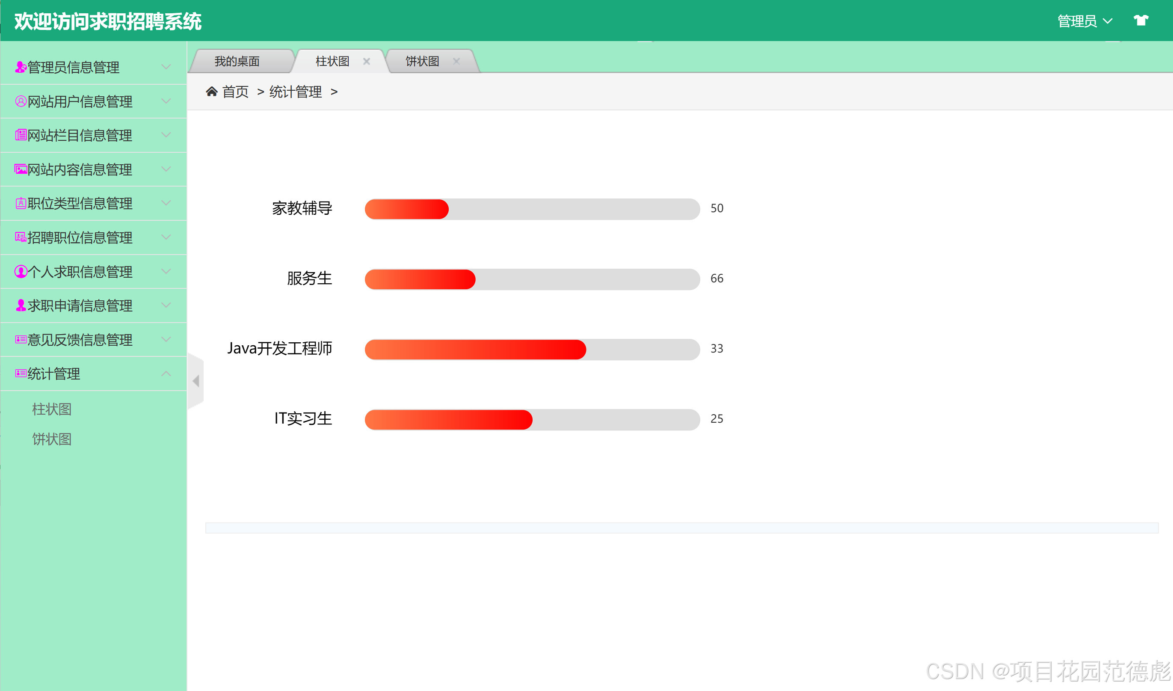Open the 管理员 dropdown in the header
The width and height of the screenshot is (1173, 691).
coord(1084,21)
